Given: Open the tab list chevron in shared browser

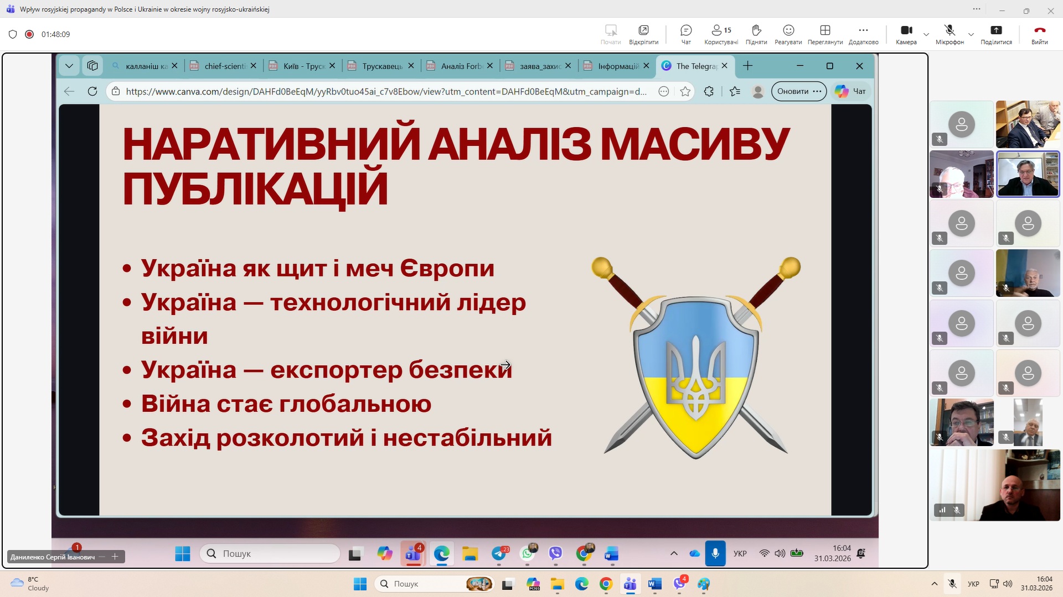Looking at the screenshot, I should pyautogui.click(x=69, y=66).
